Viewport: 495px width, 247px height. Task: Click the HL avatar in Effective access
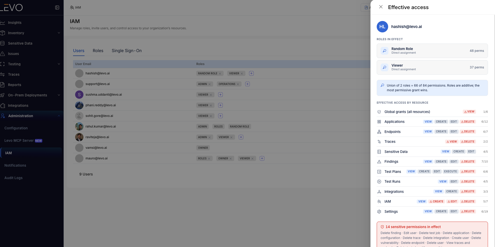tap(382, 27)
